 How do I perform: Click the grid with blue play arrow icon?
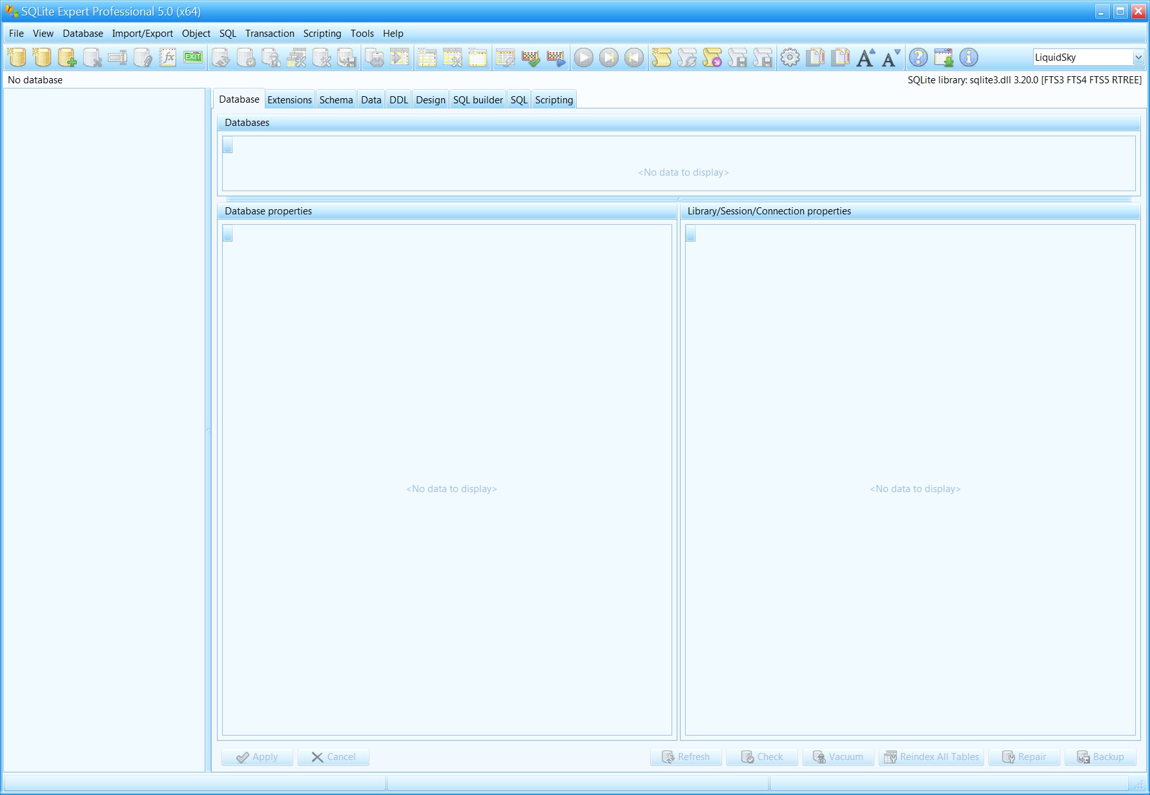[556, 57]
